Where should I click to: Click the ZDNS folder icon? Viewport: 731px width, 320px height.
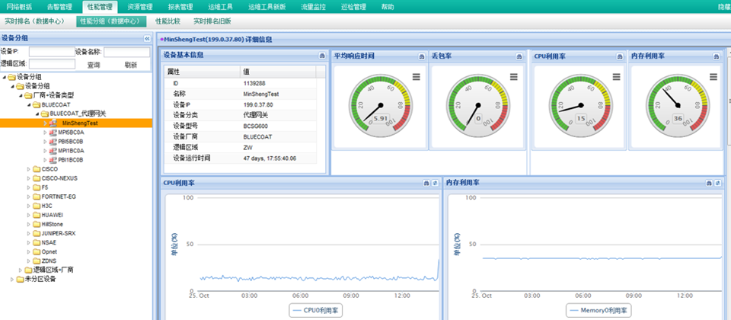[37, 261]
